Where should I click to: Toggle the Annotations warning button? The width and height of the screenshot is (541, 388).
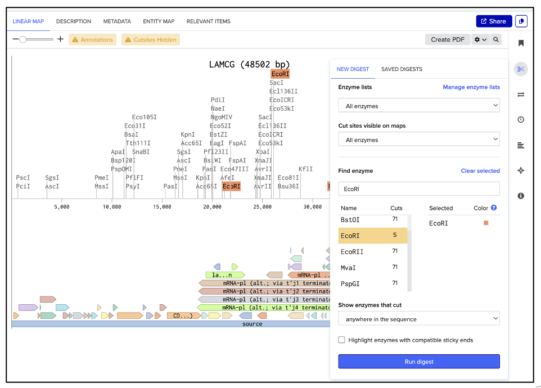coord(92,40)
